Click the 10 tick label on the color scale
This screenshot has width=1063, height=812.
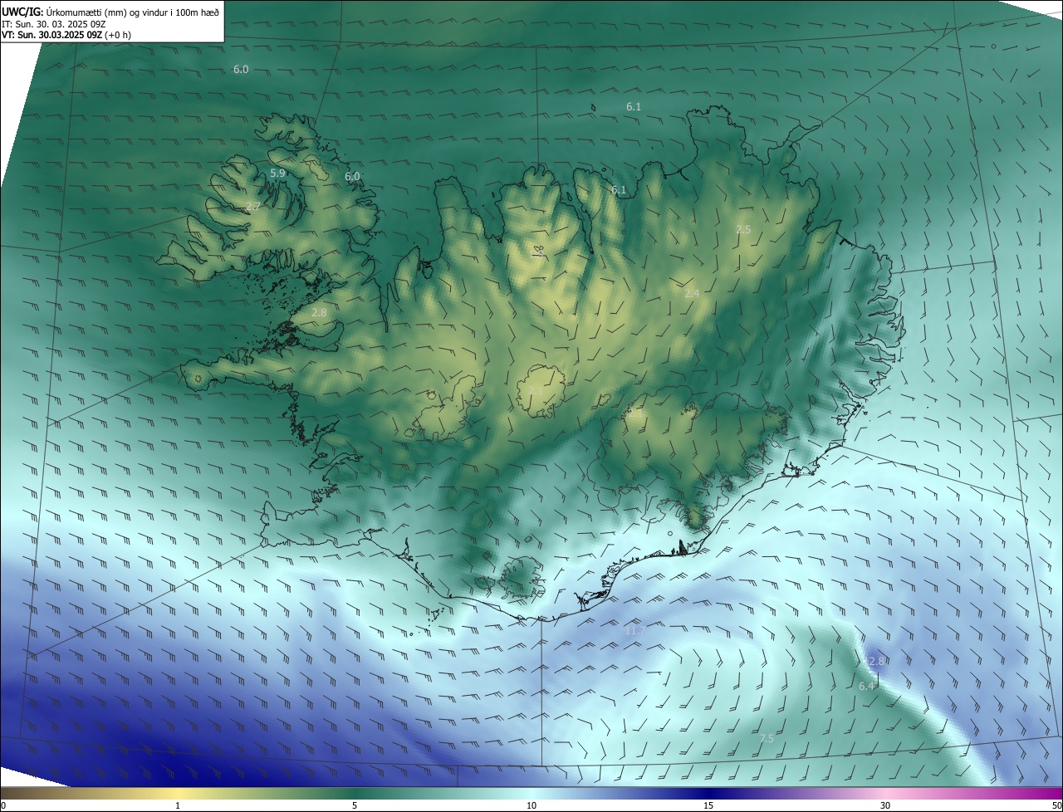click(x=531, y=805)
